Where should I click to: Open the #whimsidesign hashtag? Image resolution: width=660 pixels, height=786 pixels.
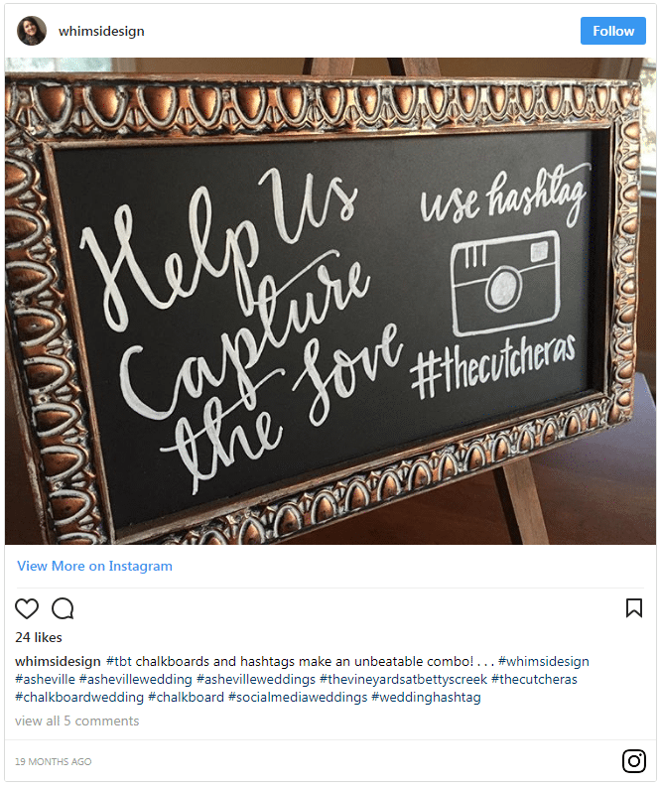pyautogui.click(x=543, y=661)
